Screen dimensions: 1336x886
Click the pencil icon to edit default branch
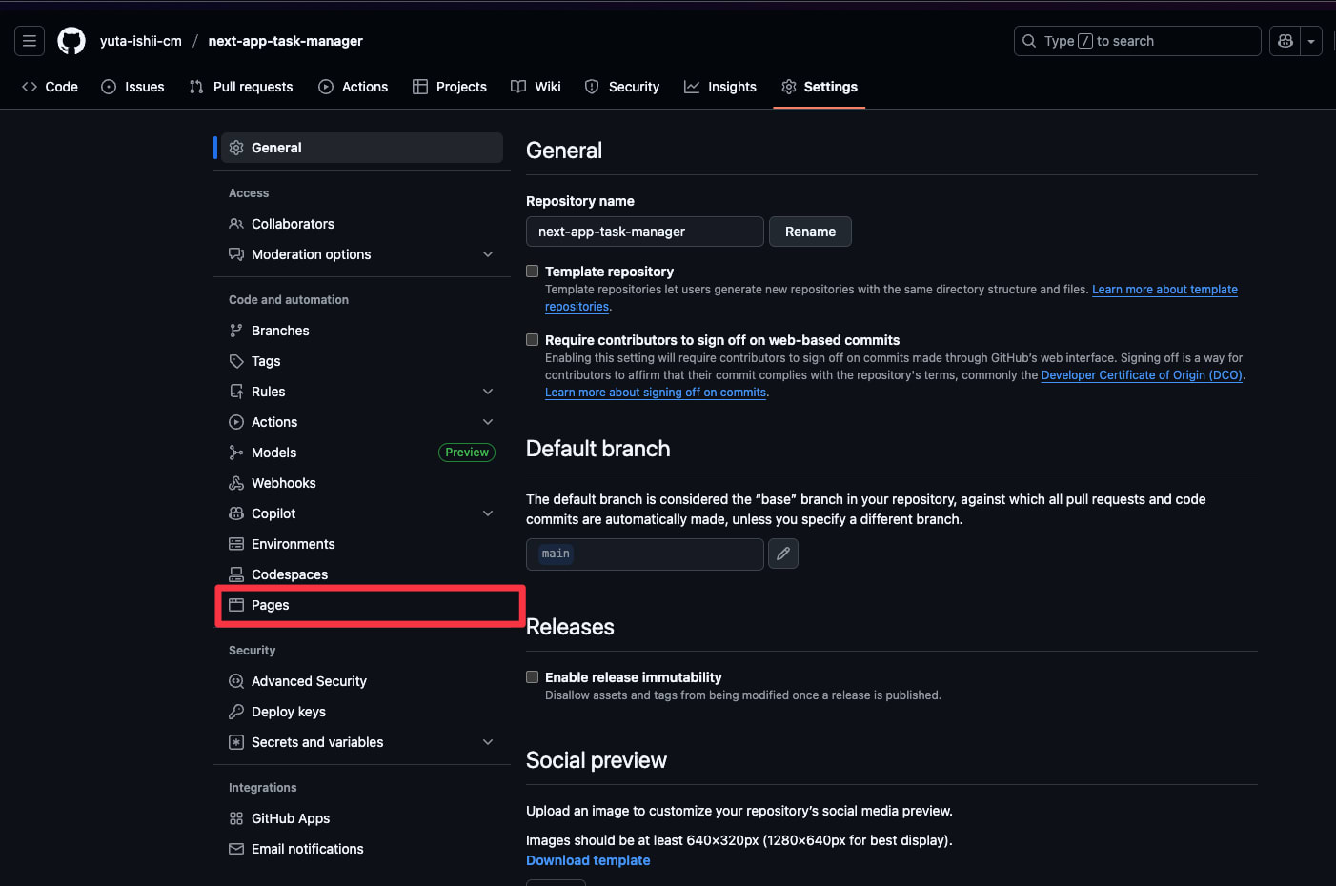[x=783, y=554]
